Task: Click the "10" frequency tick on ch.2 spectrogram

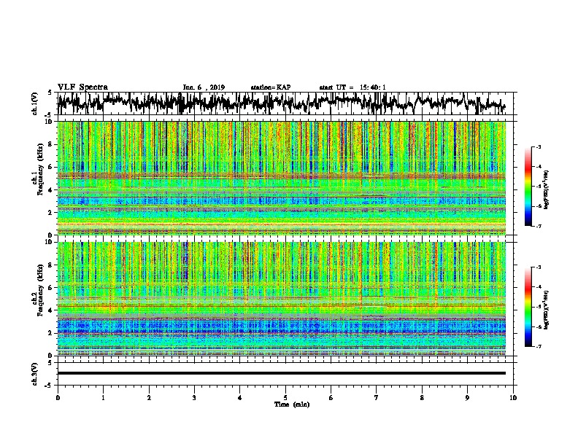Action: coord(50,242)
